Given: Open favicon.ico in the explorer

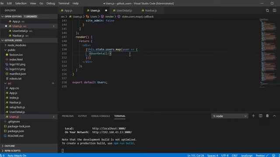Looking at the screenshot, I should (16, 55).
